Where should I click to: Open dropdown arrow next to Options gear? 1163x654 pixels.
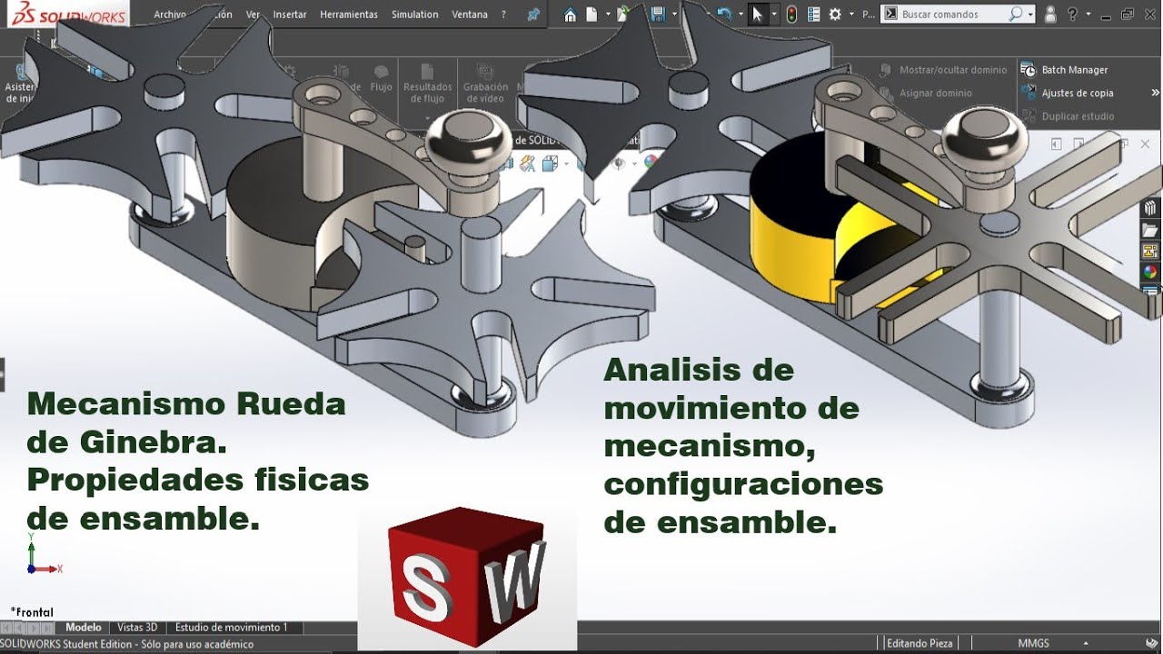[x=850, y=15]
